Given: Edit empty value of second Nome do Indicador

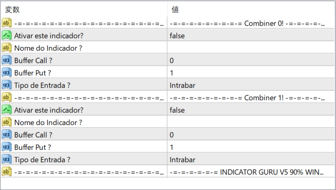Looking at the screenshot, I should [x=251, y=123].
